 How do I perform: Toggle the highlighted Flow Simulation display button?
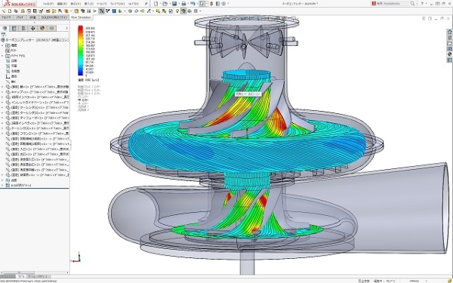[183, 11]
